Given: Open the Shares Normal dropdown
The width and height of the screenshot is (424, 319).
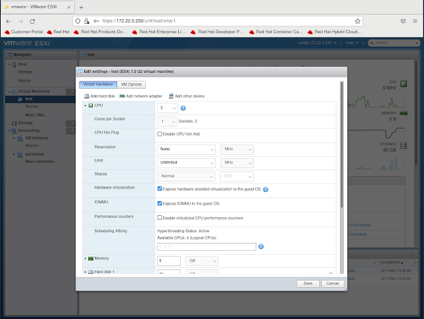Looking at the screenshot, I should pyautogui.click(x=186, y=177).
